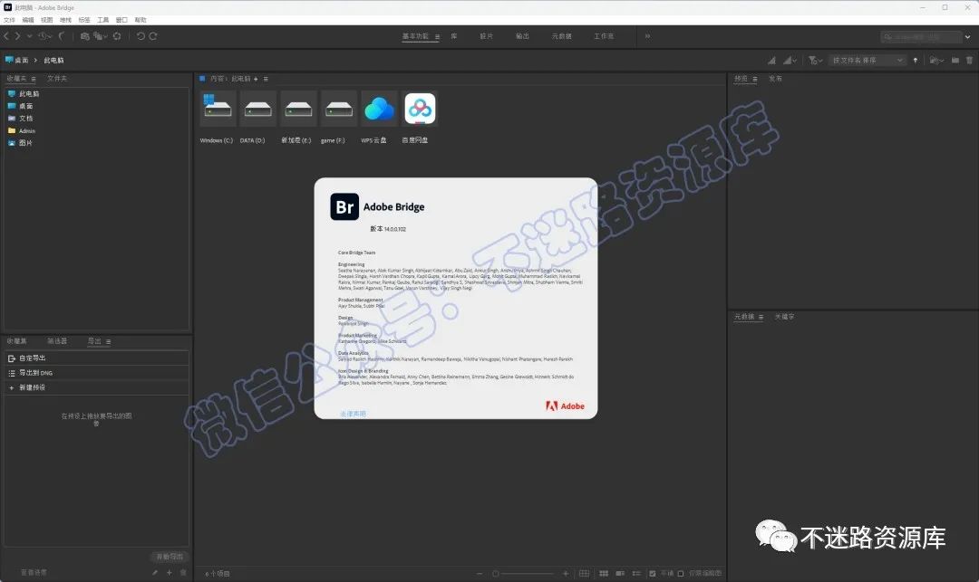The width and height of the screenshot is (979, 582).
Task: Open thumbnail quality options dropdown icon
Action: coord(790,61)
